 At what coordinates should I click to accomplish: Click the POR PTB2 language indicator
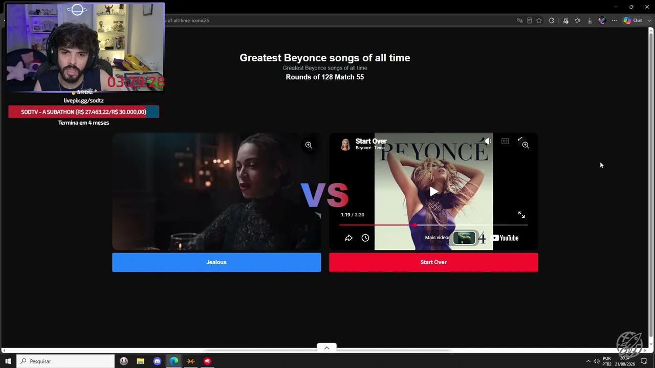[x=607, y=361]
